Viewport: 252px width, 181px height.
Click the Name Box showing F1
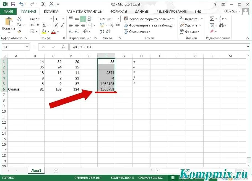coord(15,47)
